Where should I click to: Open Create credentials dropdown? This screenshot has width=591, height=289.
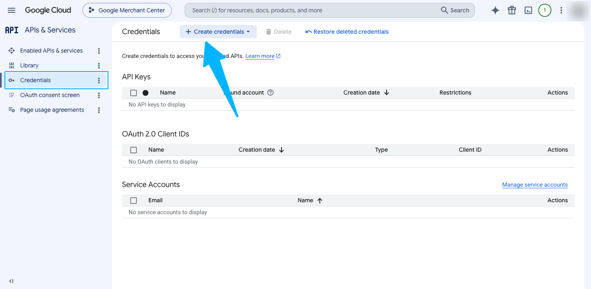click(x=218, y=32)
